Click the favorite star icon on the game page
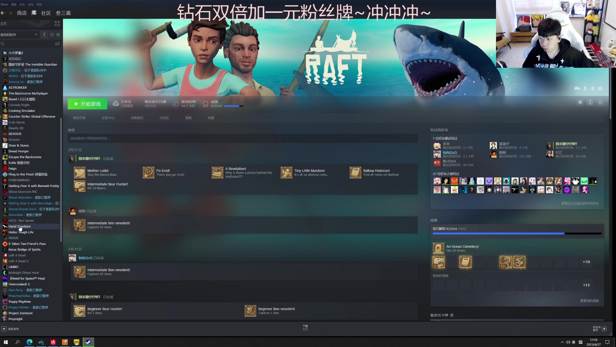 (x=600, y=102)
